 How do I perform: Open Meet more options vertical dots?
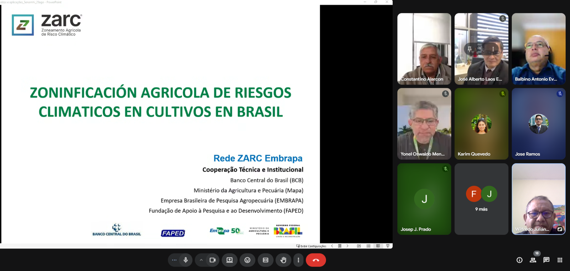(x=299, y=260)
